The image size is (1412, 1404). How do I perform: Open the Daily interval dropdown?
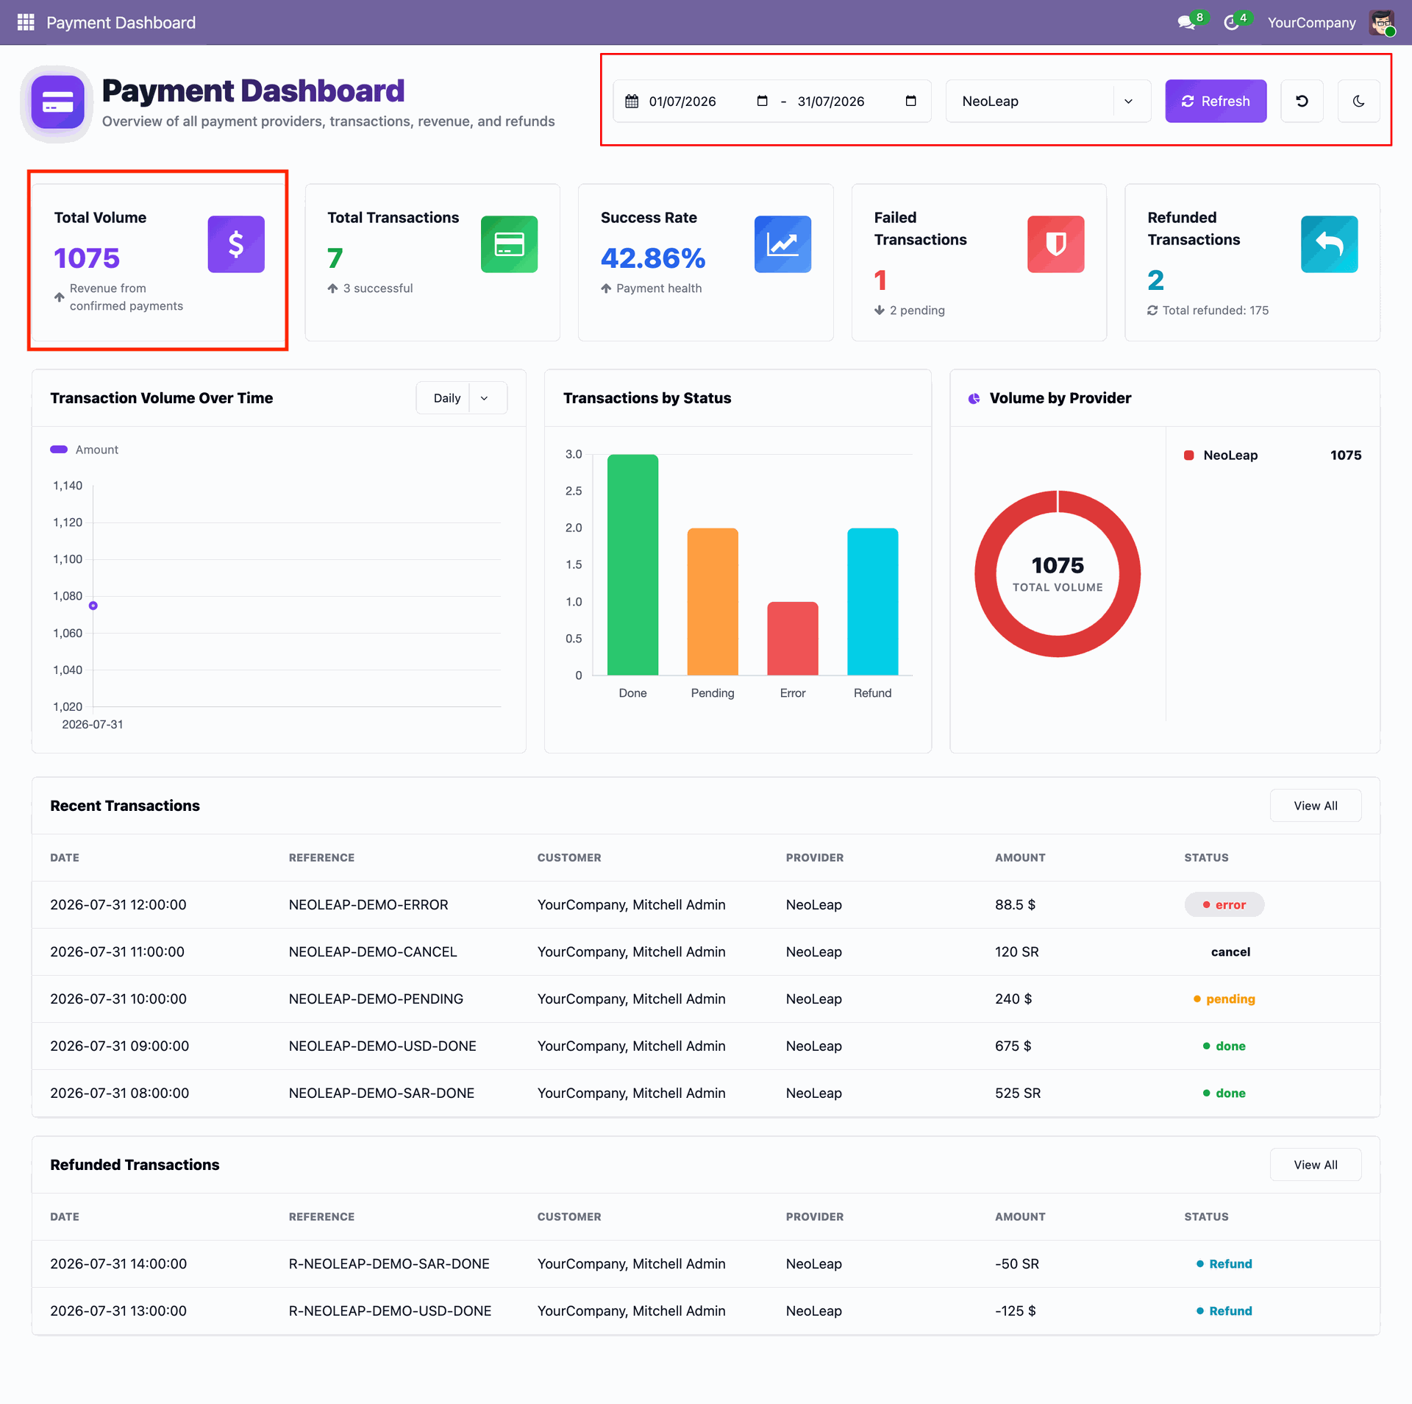461,398
